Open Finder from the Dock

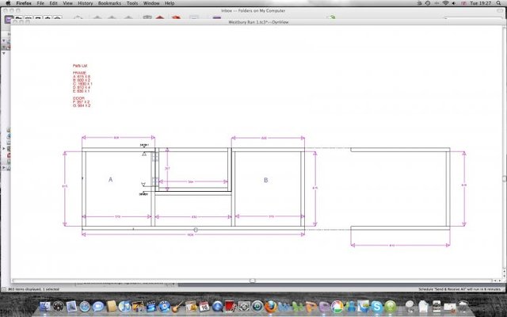pyautogui.click(x=71, y=305)
